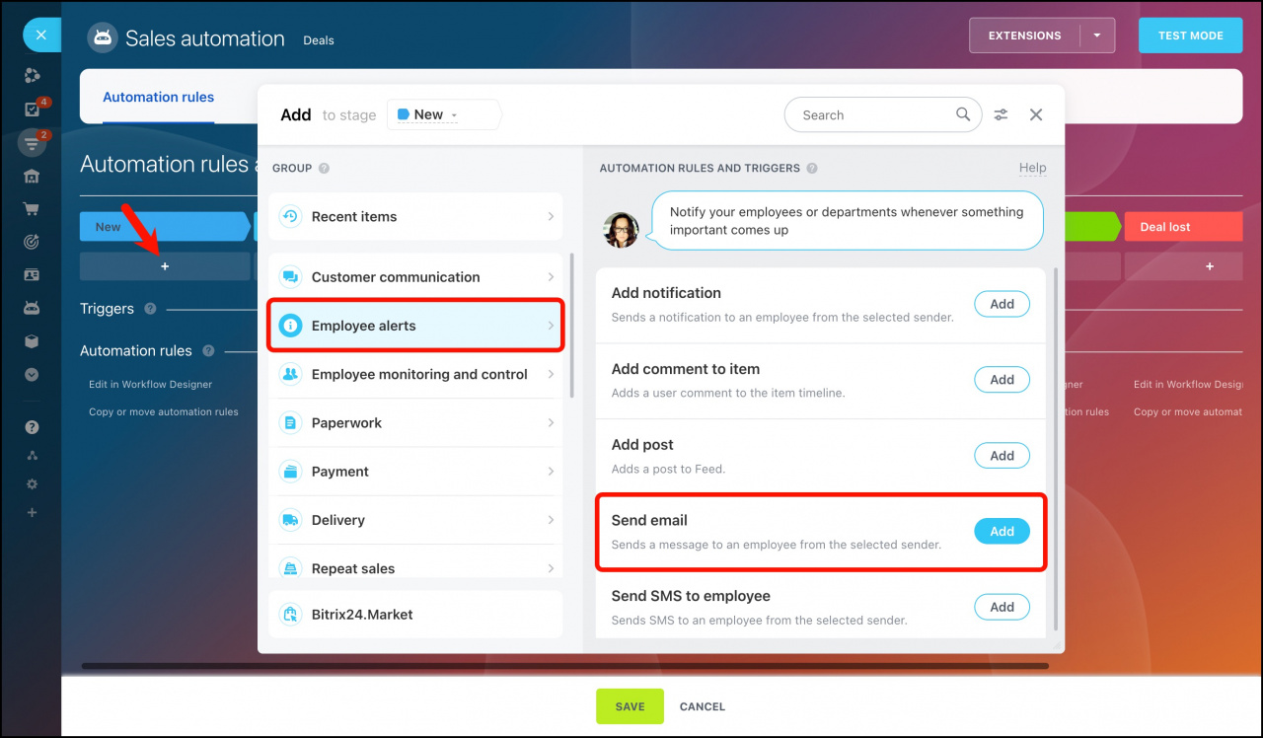
Task: Select Employee monitoring and control group
Action: point(415,374)
